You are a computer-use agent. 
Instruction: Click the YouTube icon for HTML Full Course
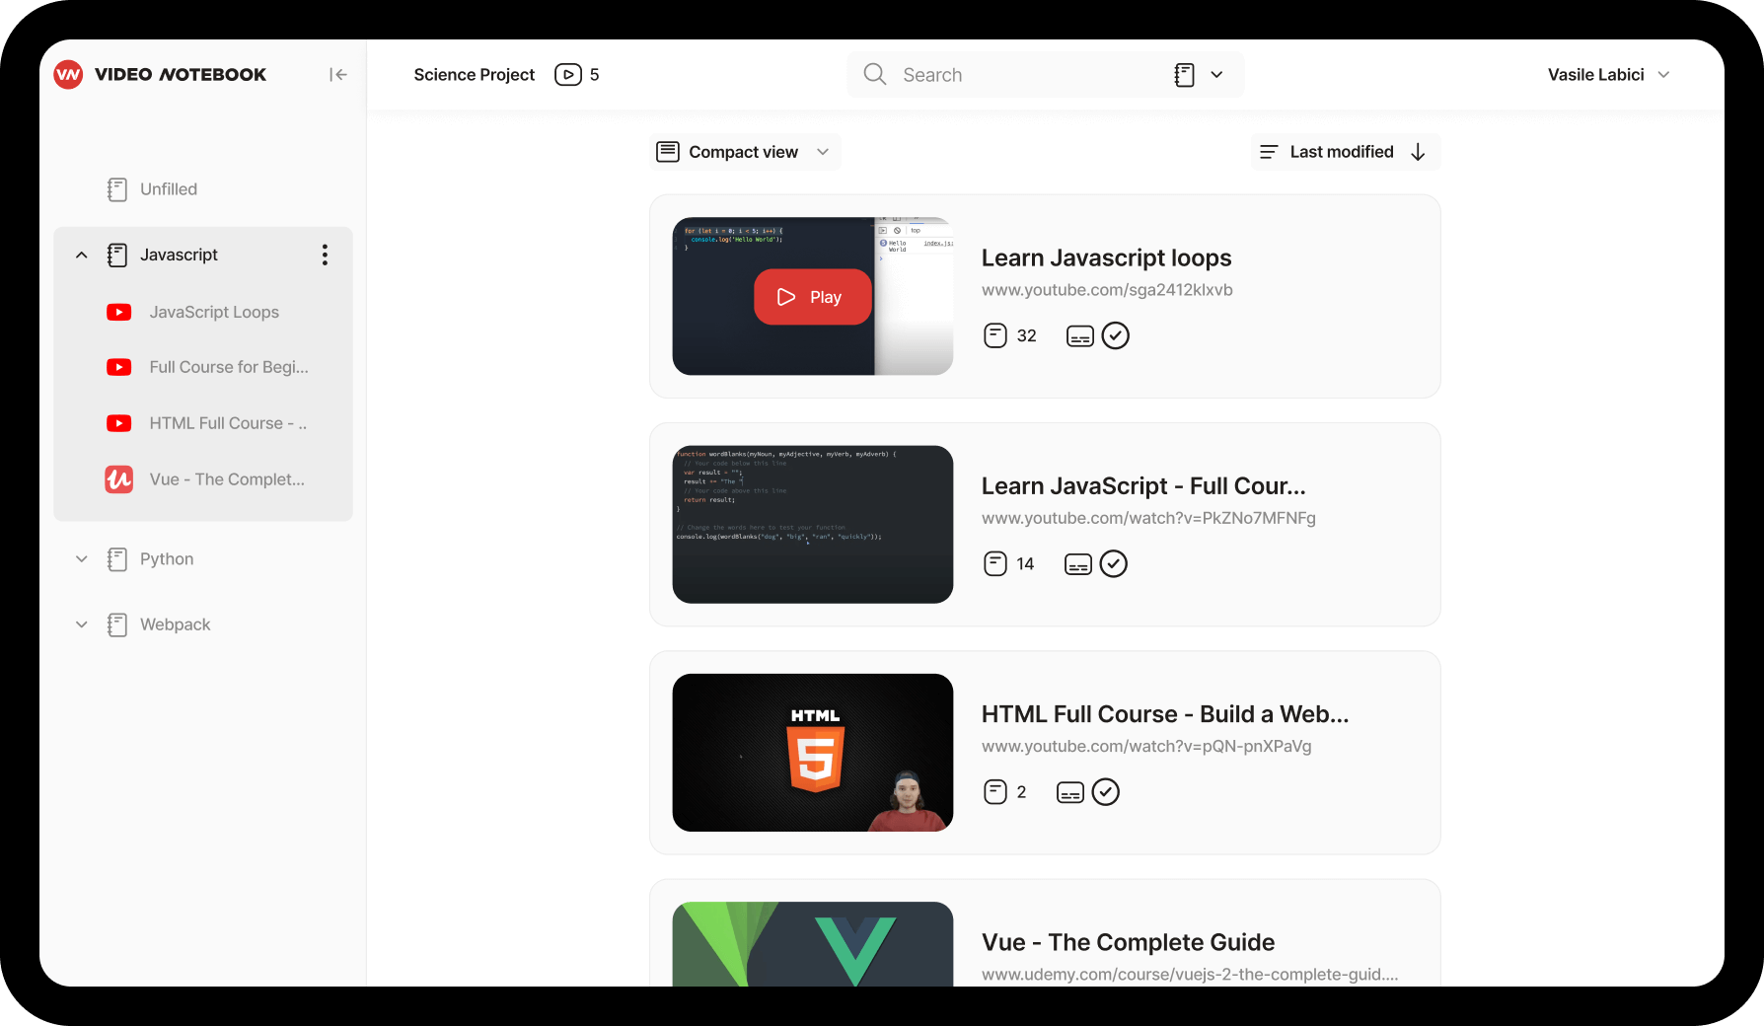pos(119,423)
